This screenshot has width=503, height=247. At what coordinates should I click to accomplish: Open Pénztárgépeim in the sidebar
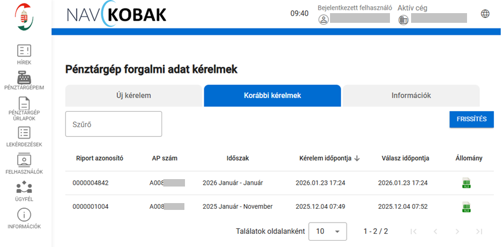coord(24,78)
